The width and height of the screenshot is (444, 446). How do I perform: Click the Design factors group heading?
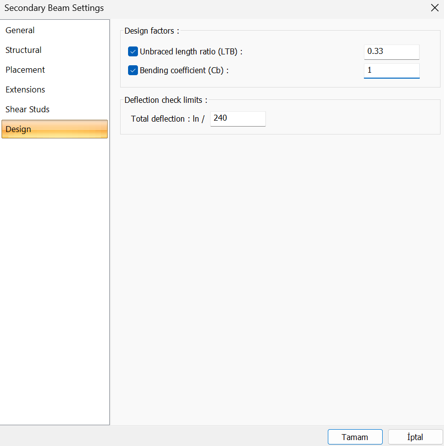point(151,31)
